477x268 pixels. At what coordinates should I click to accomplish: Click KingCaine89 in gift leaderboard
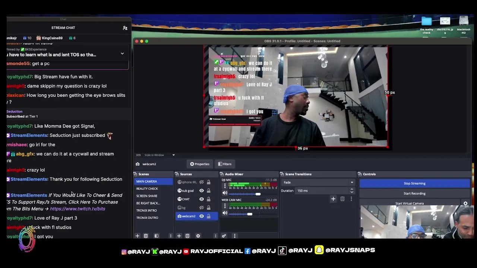point(52,38)
